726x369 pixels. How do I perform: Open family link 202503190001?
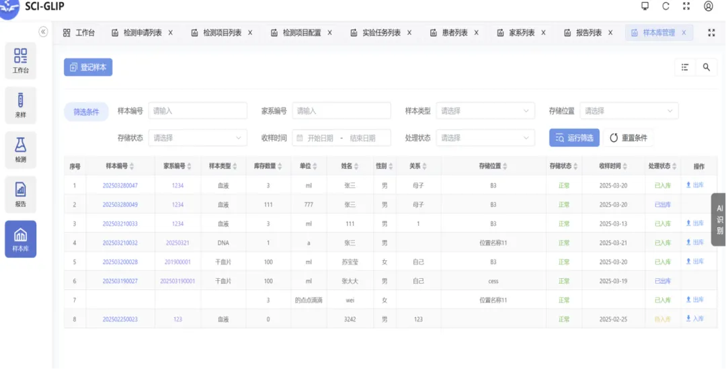pos(177,281)
